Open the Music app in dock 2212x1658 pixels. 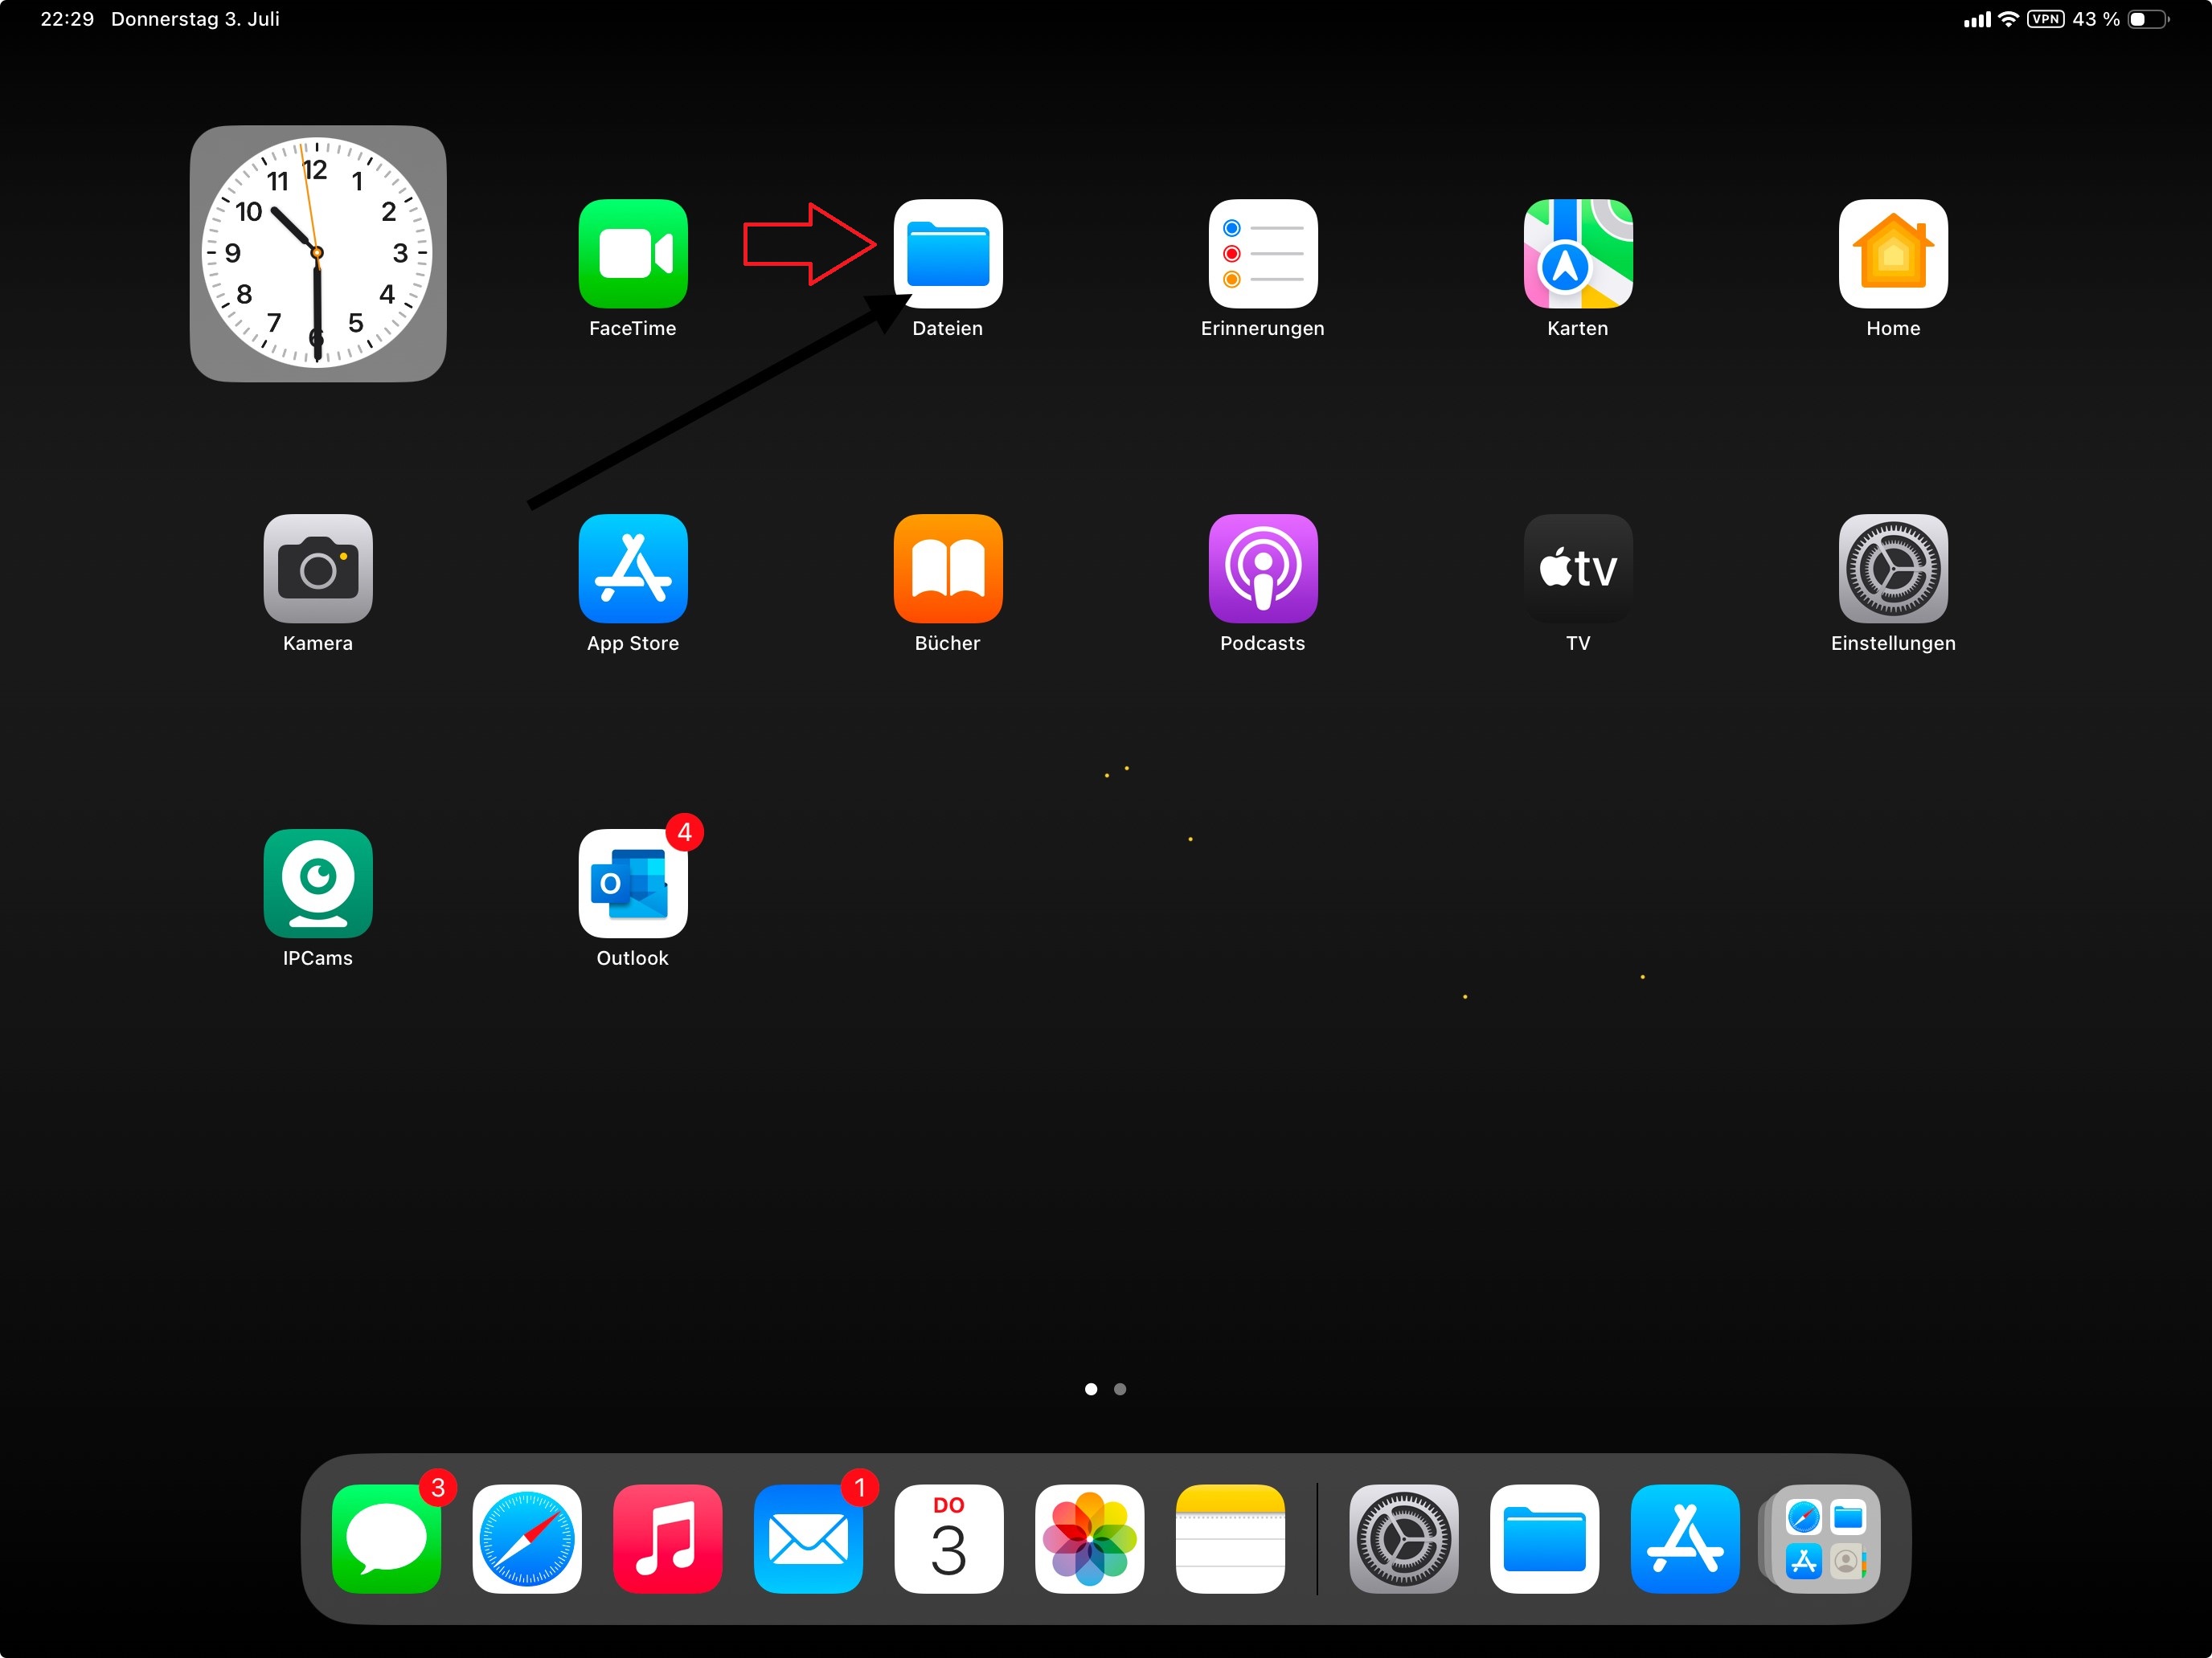(x=667, y=1538)
